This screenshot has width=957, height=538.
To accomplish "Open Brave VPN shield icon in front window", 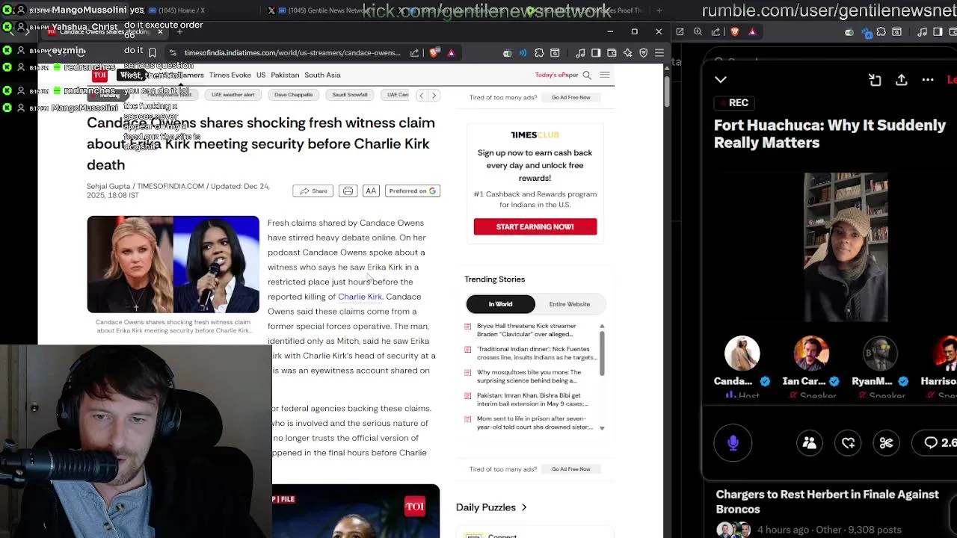I will [643, 53].
